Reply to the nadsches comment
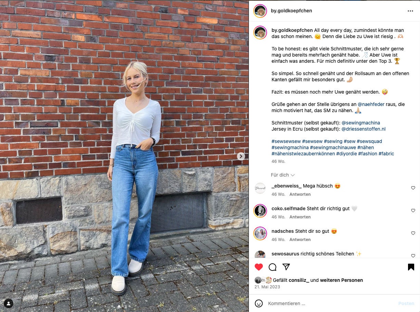The height and width of the screenshot is (312, 420). click(x=300, y=239)
